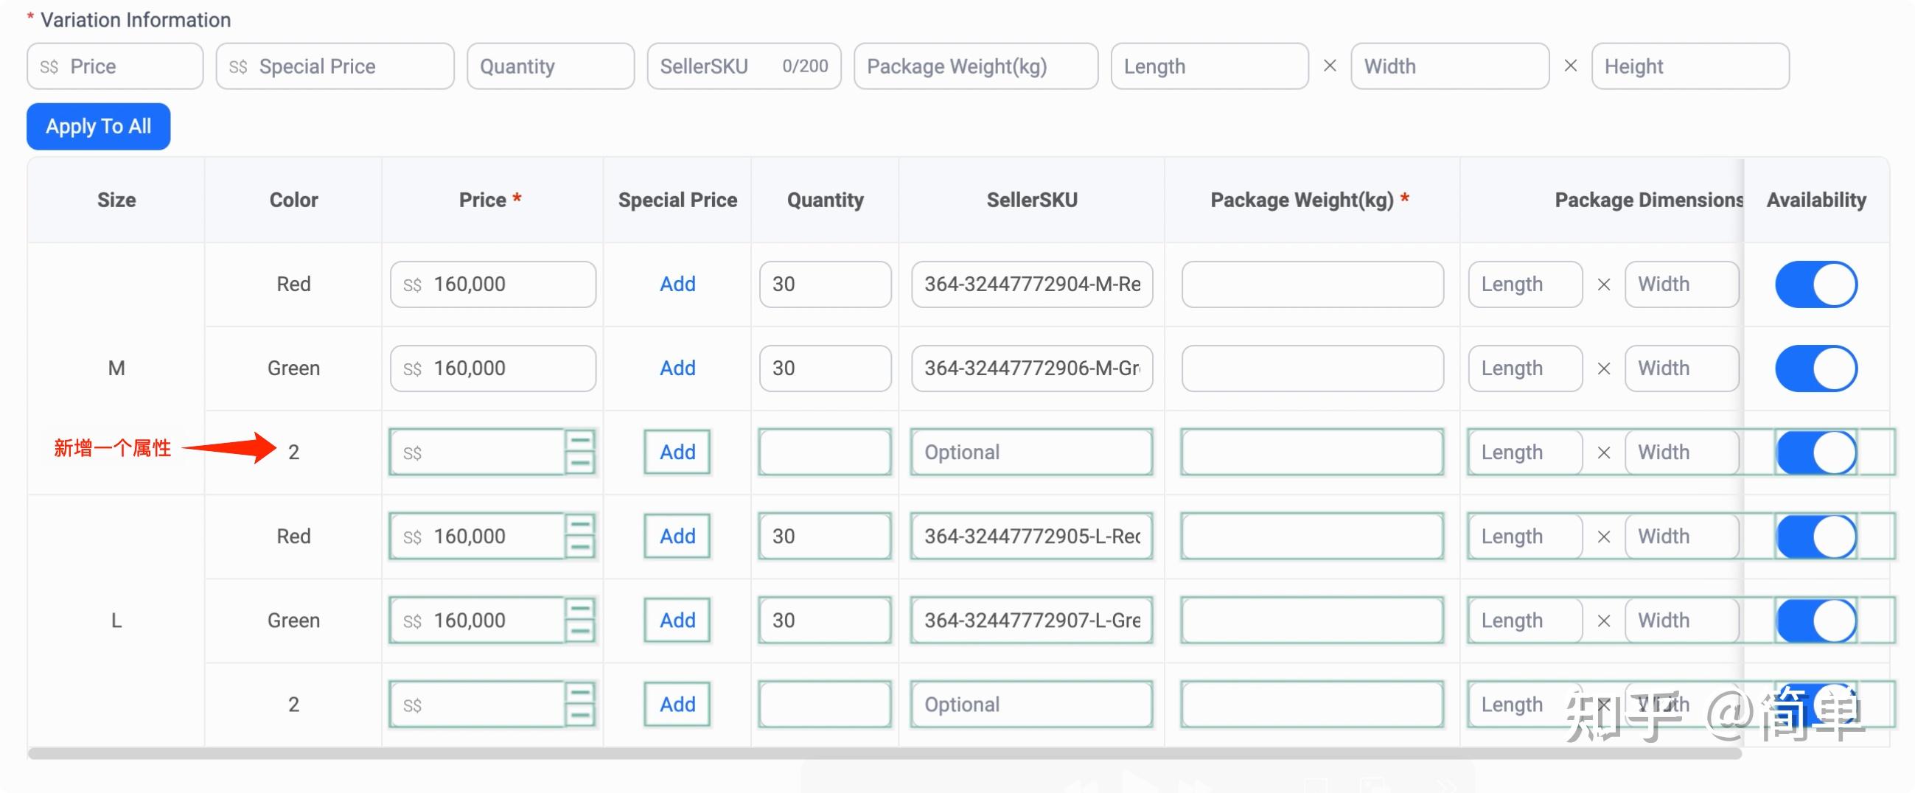1915x793 pixels.
Task: Click stepper icon in L Red price field
Action: pyautogui.click(x=580, y=536)
